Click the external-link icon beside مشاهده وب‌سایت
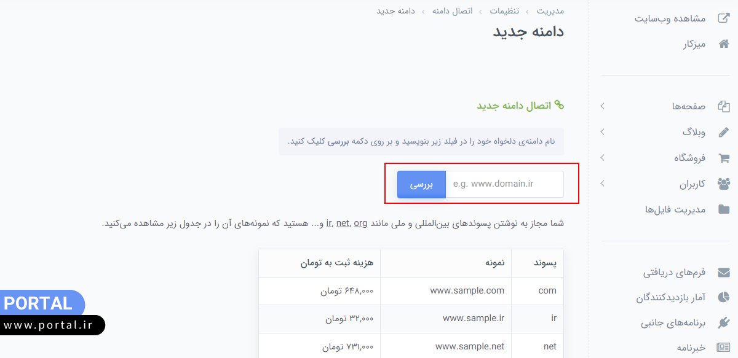Viewport: 738px width, 358px height. (724, 18)
